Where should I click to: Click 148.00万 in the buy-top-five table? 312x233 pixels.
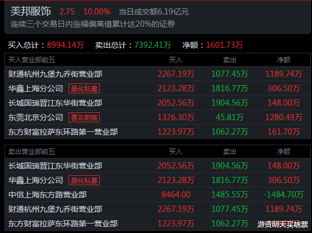tap(284, 103)
